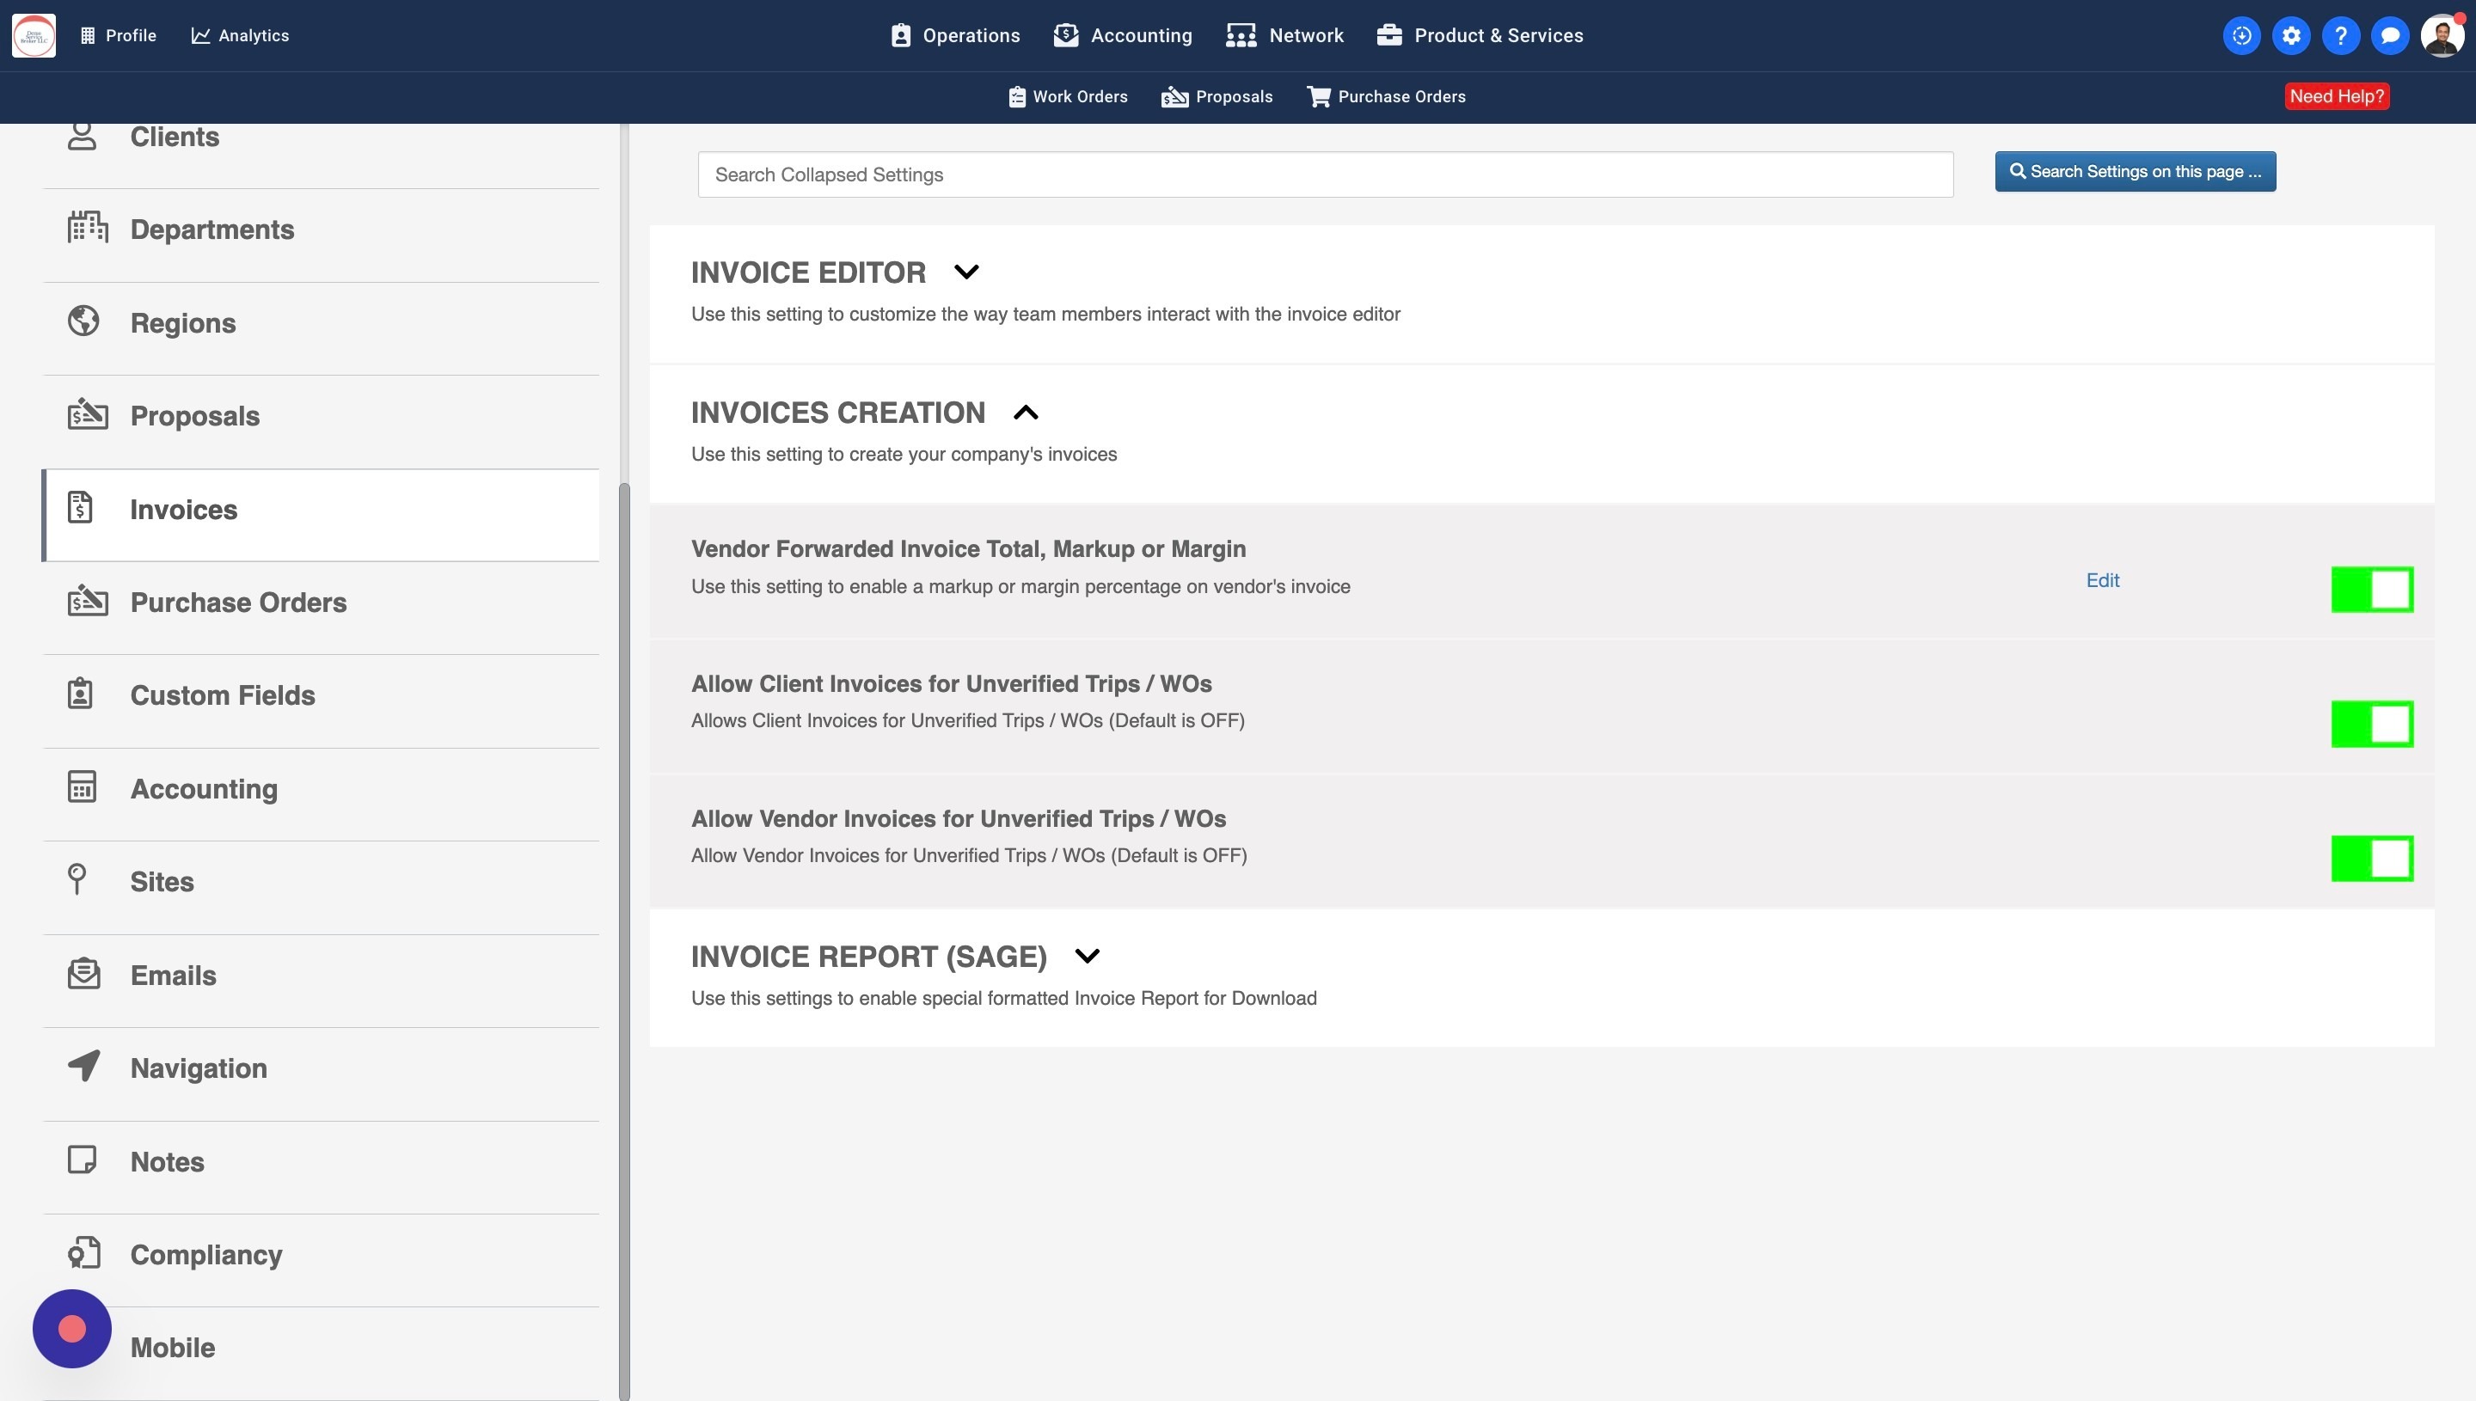Click the user avatar photo
Screen dimensions: 2476x1401
tap(2442, 35)
